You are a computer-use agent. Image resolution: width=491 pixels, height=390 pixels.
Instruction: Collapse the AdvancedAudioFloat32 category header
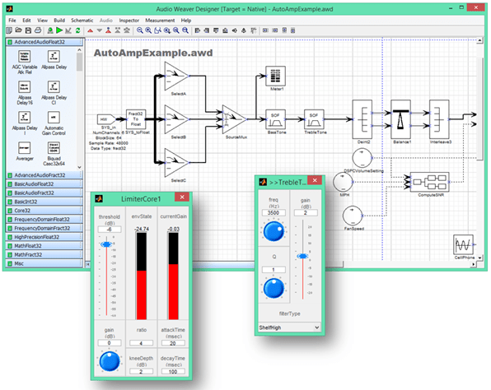[44, 42]
